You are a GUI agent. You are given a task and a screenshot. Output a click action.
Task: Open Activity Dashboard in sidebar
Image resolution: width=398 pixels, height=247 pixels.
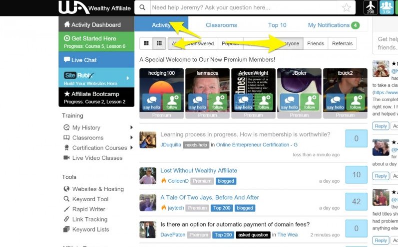[x=96, y=24]
